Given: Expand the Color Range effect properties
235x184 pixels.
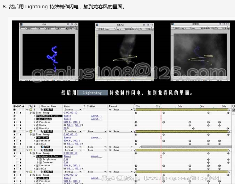Looking at the screenshot, I should click(x=34, y=119).
